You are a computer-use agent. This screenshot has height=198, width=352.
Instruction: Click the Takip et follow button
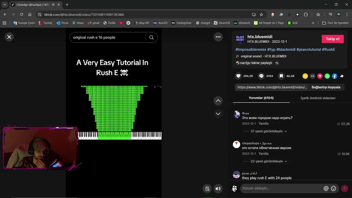pos(333,39)
